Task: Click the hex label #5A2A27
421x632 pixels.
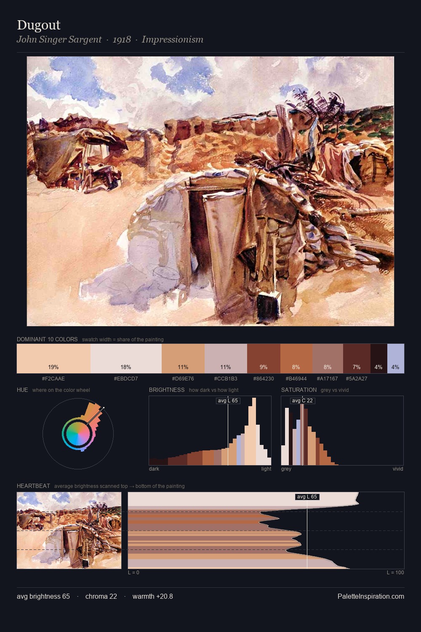Action: (357, 379)
